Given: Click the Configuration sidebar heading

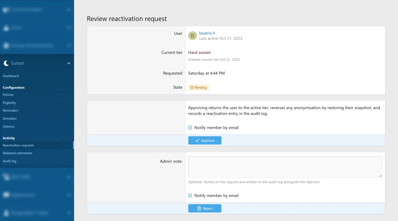Looking at the screenshot, I should point(14,88).
